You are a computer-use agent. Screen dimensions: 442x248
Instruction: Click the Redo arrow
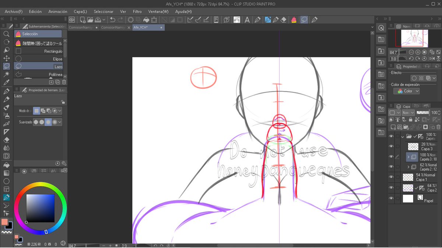point(120,19)
